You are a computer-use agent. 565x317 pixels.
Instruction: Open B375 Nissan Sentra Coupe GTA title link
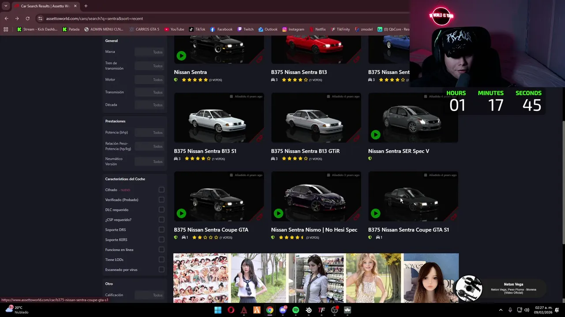(211, 230)
